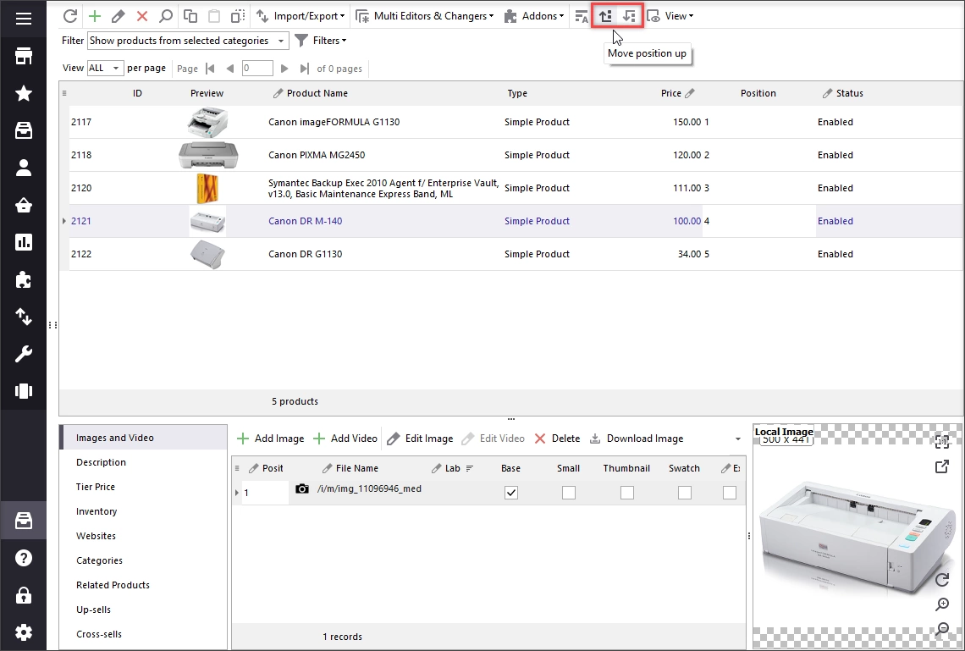The image size is (965, 651).
Task: Open the Filter category combo box
Action: [x=188, y=41]
